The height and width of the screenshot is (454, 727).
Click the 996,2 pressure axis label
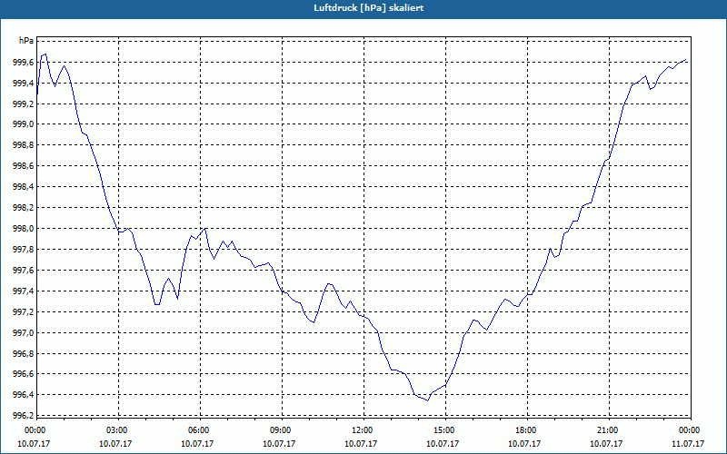click(24, 416)
